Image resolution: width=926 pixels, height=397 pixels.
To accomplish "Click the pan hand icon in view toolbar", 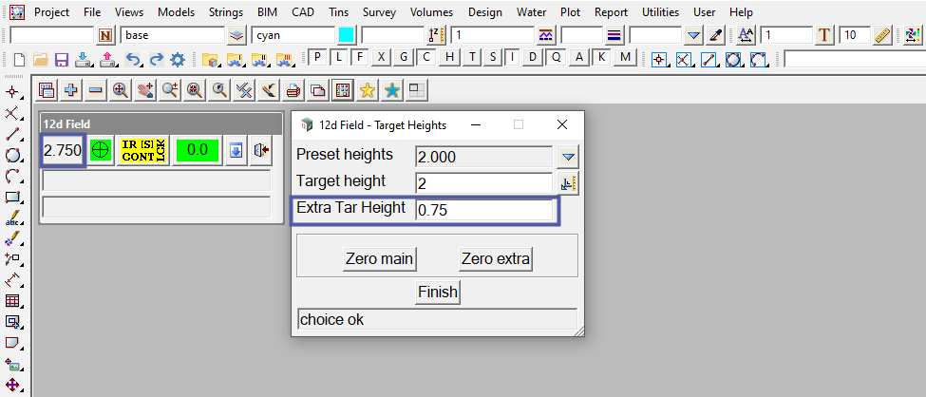I will tap(145, 90).
